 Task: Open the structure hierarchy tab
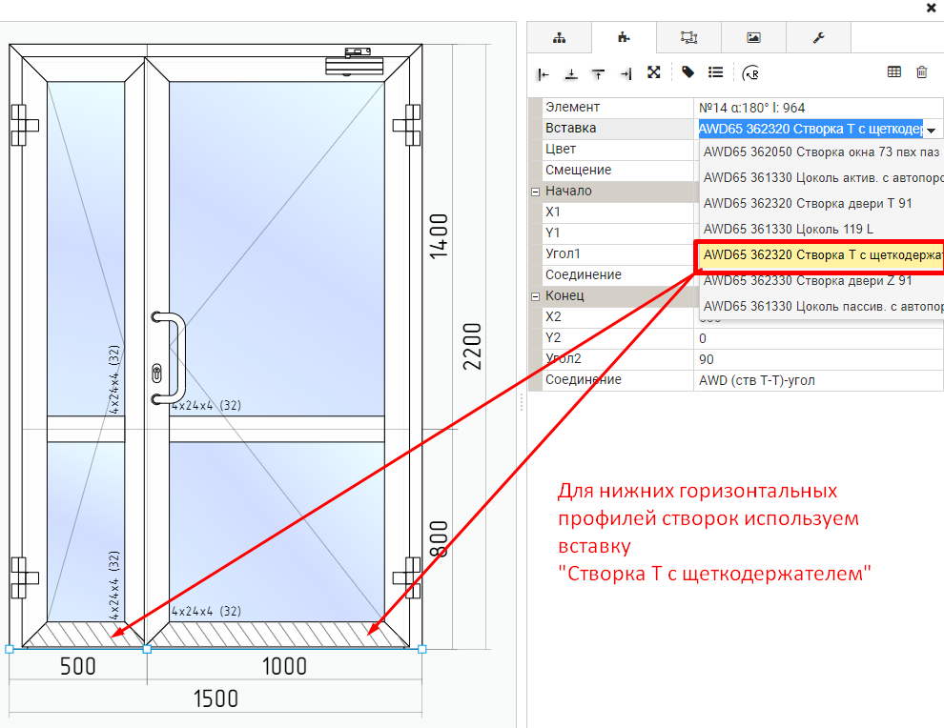coord(560,38)
